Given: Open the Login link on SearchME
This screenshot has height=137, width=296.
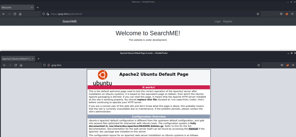Looking at the screenshot, I should (217, 21).
